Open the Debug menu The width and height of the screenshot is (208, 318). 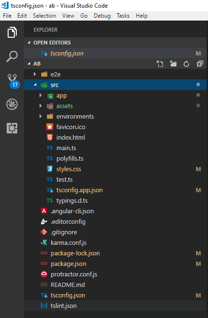coord(102,16)
